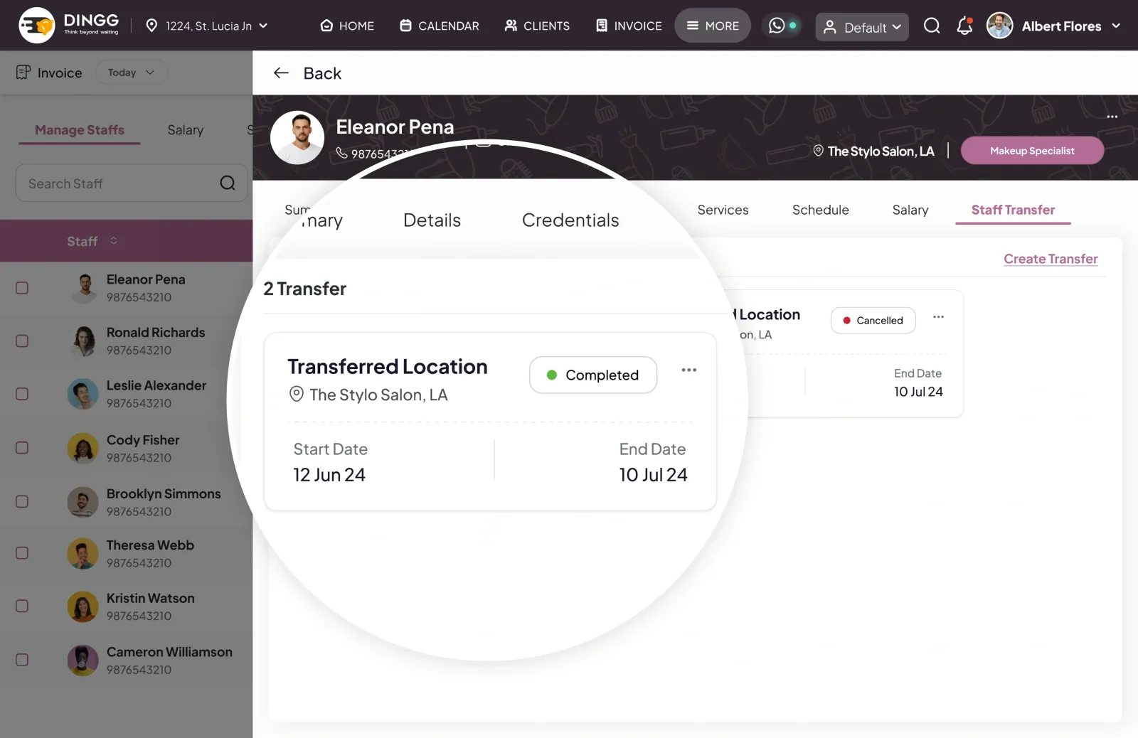This screenshot has width=1138, height=738.
Task: Go to the HOME menu
Action: point(347,26)
